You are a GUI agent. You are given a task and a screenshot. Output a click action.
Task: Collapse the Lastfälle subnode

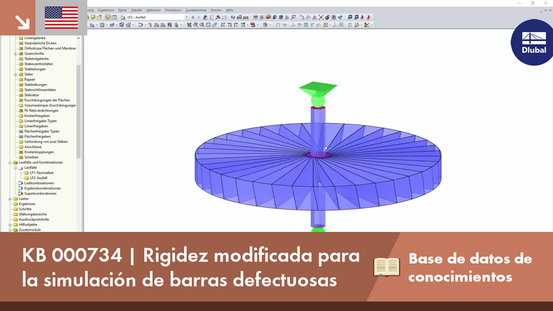16,168
